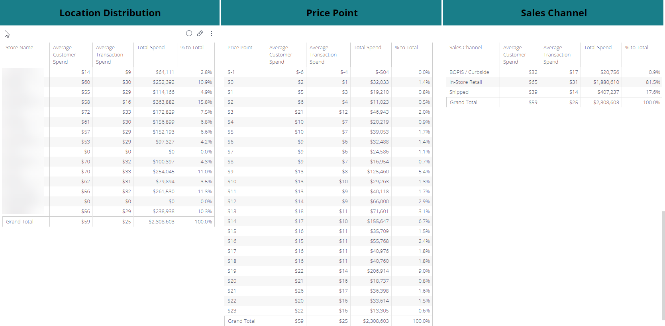Viewport: 665px width, 326px height.
Task: Click Total Spend header in Price Point table
Action: 367,48
